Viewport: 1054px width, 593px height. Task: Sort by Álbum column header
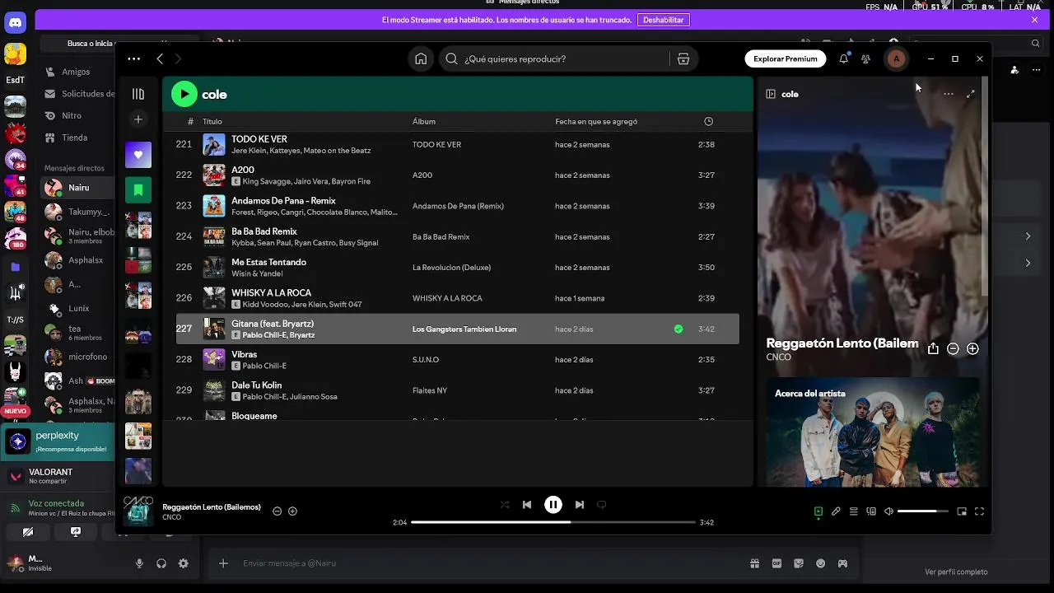click(x=424, y=121)
